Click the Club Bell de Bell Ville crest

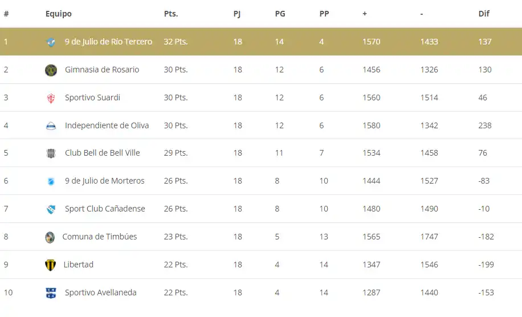click(x=51, y=153)
